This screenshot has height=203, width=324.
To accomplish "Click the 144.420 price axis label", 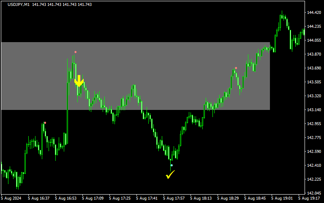I will [x=313, y=13].
